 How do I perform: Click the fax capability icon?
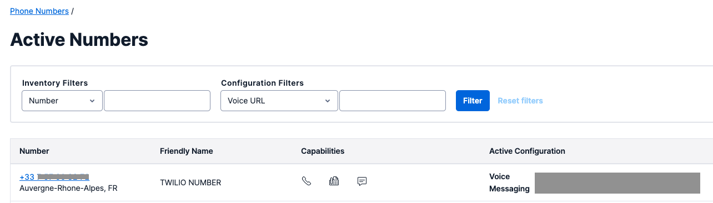[334, 181]
